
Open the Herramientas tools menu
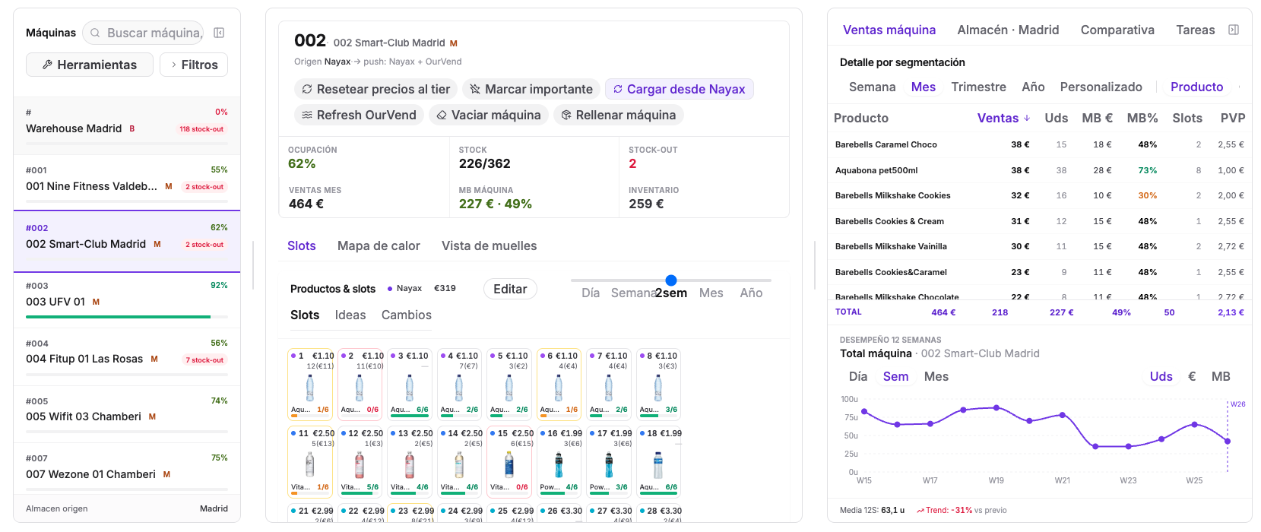[x=90, y=65]
